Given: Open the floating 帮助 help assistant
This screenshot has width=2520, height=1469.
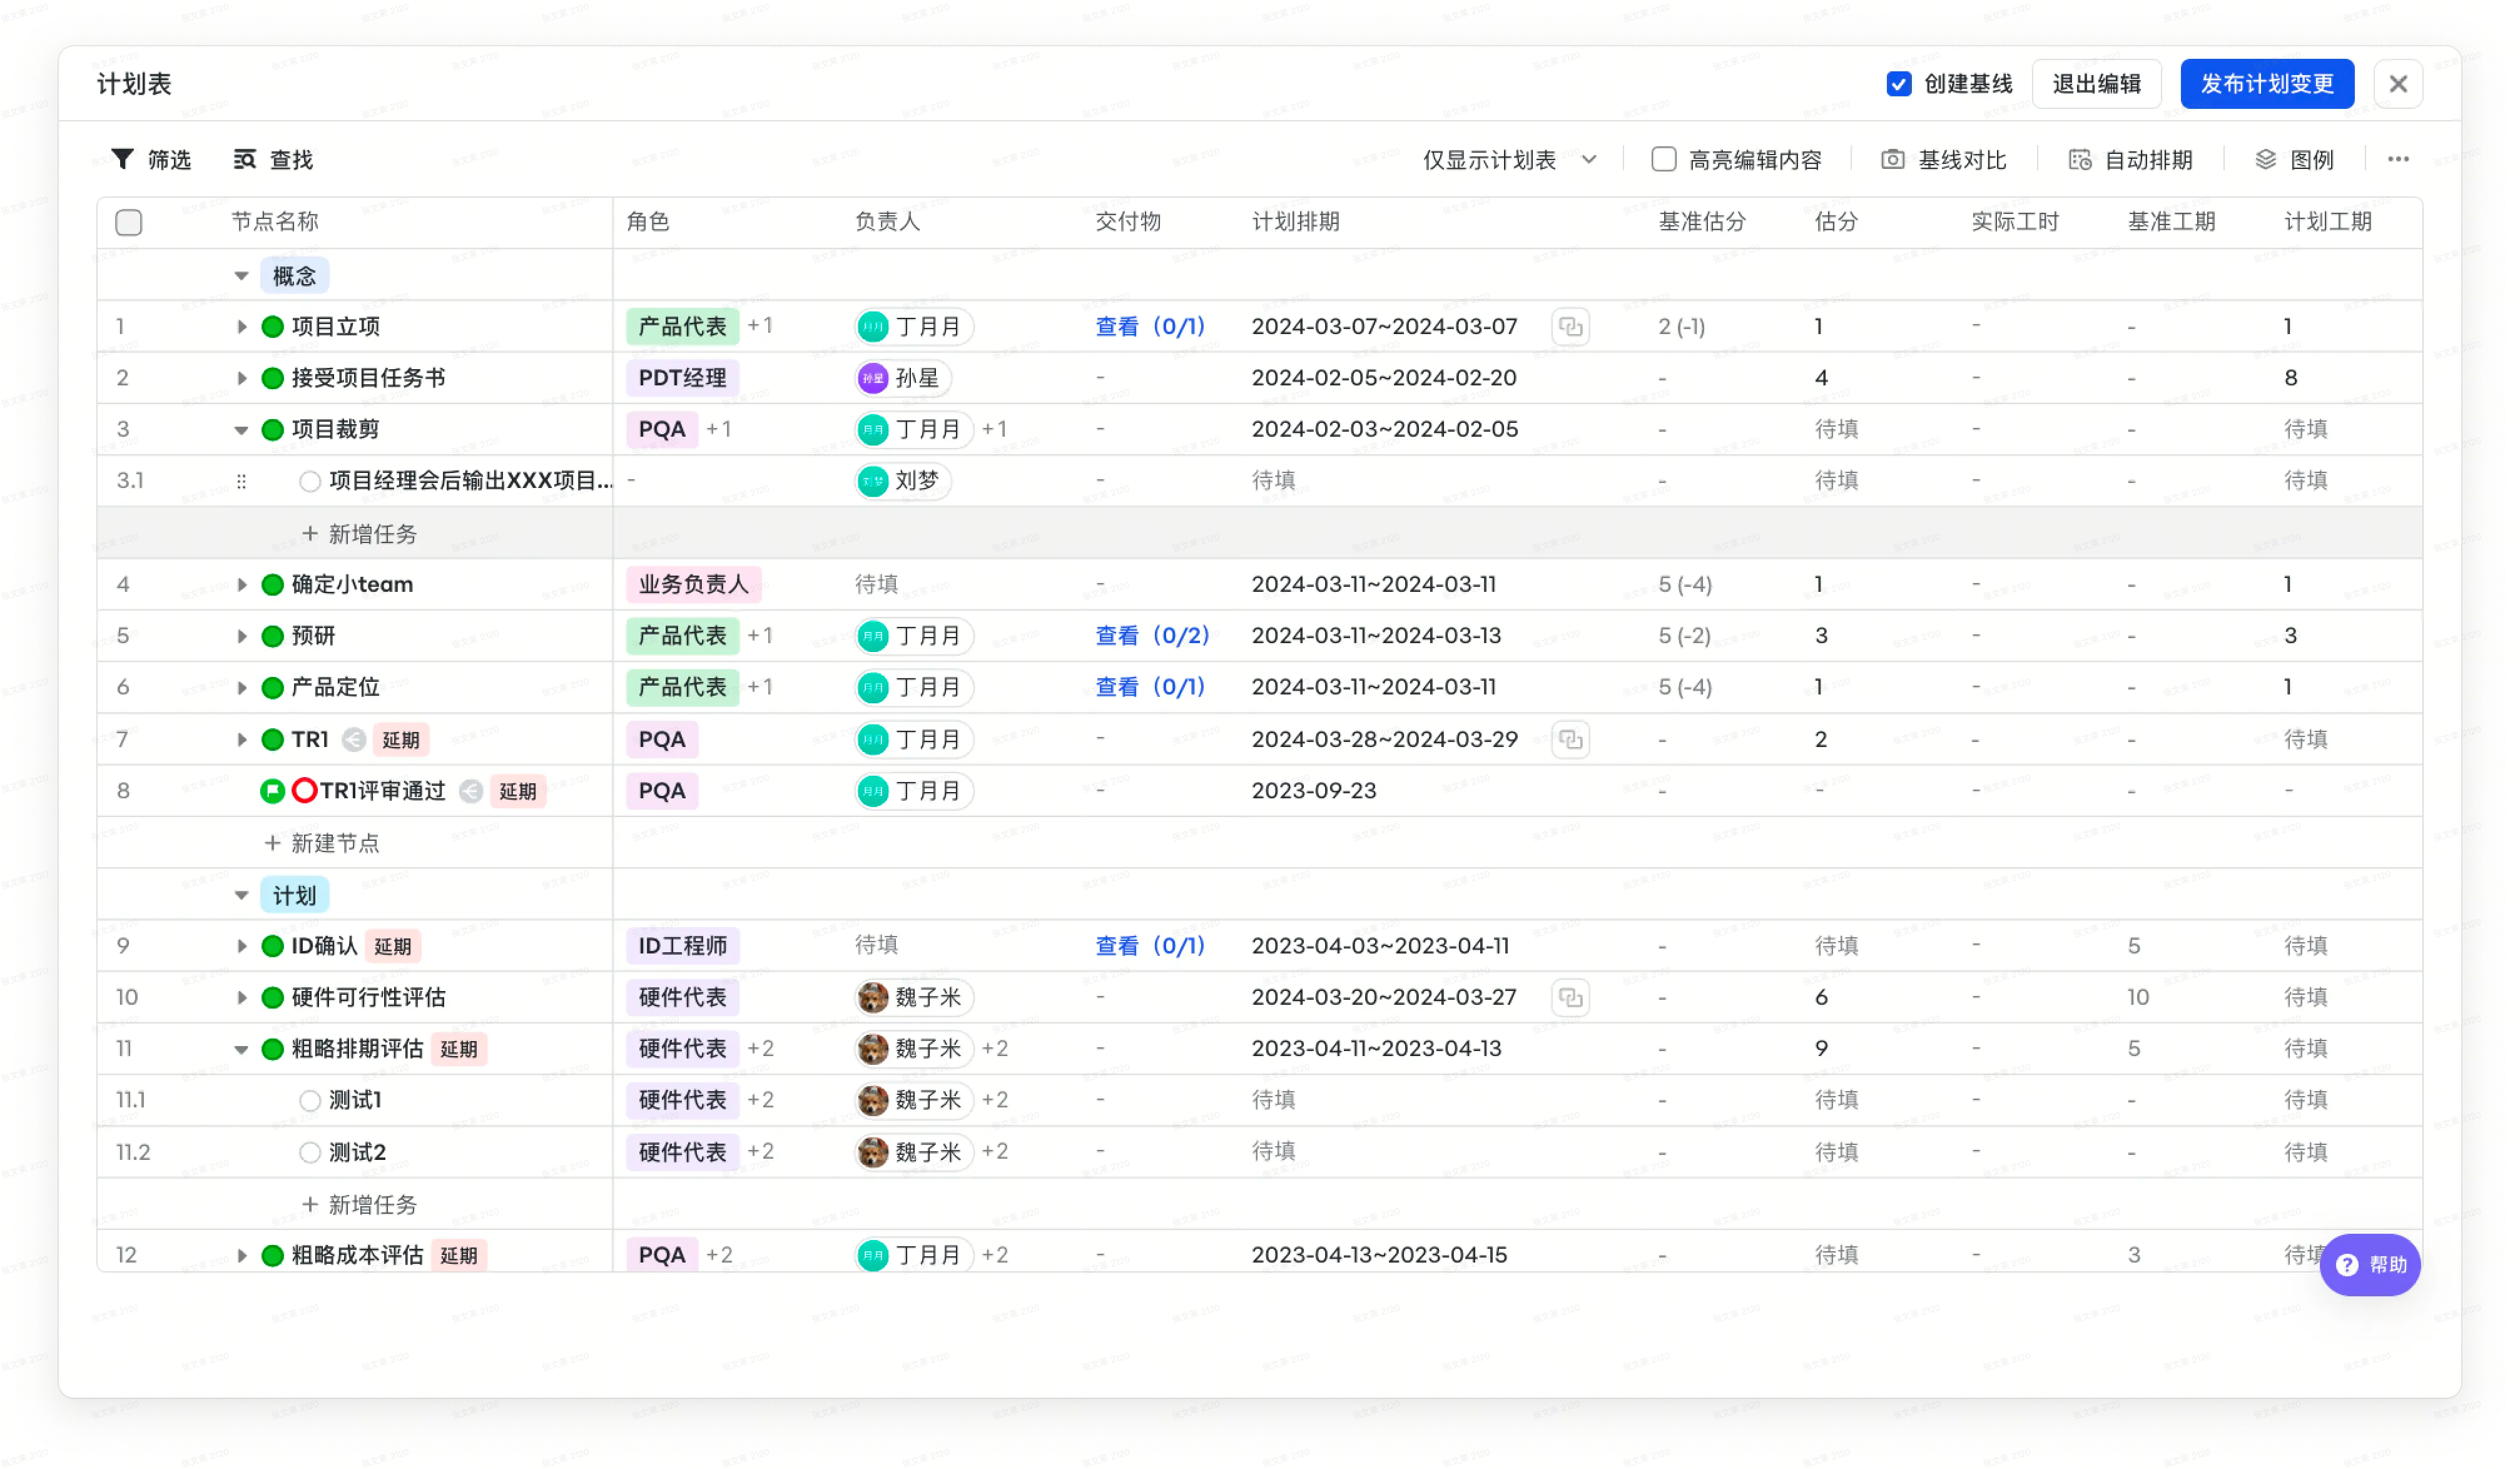Looking at the screenshot, I should coord(2369,1265).
